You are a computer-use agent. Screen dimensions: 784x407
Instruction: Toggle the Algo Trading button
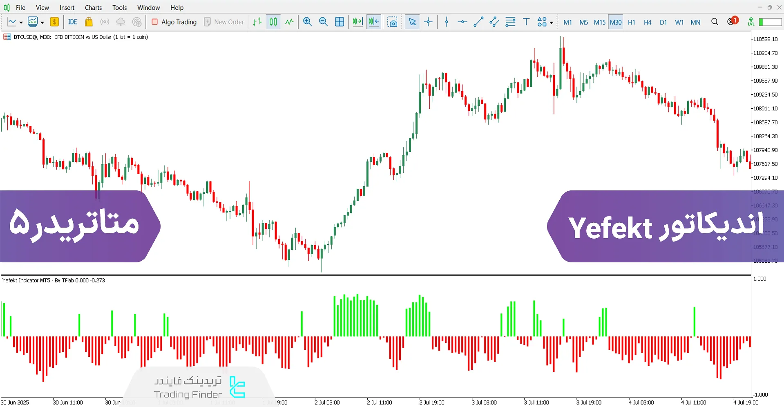pos(174,22)
